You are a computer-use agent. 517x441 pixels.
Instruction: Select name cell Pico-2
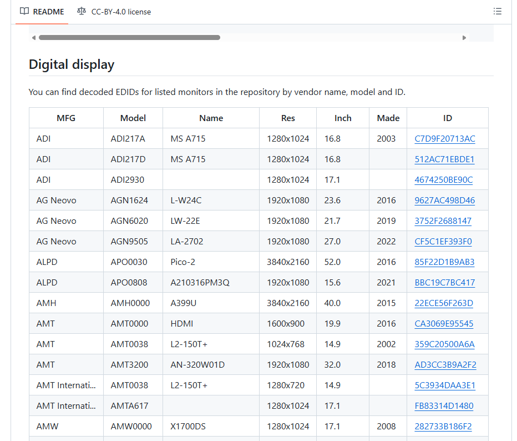coord(211,262)
